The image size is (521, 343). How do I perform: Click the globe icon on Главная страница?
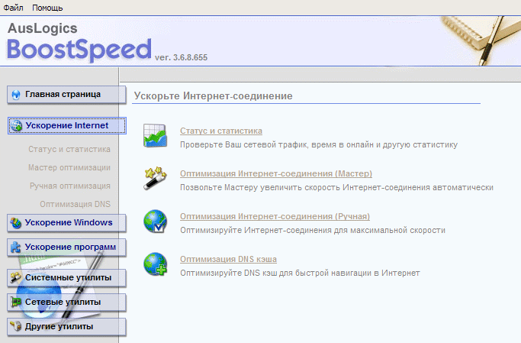click(x=15, y=95)
